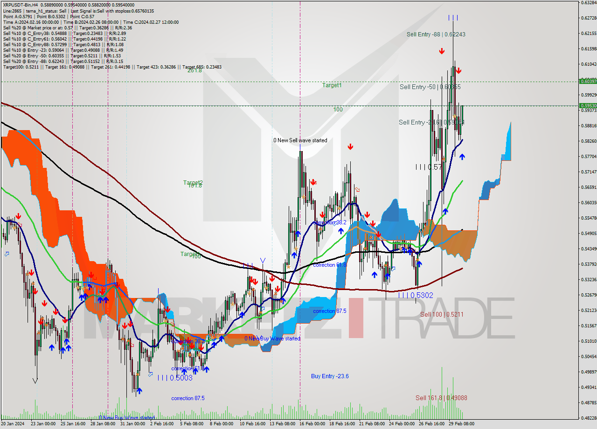Click the '8 Feb 00:00' date label
This screenshot has width=597, height=429.
click(222, 424)
